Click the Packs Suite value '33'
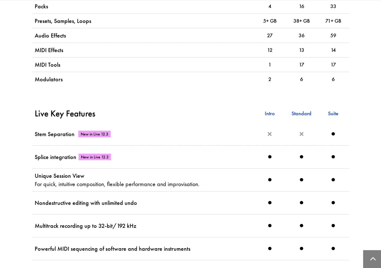This screenshot has height=268, width=381. (x=333, y=6)
